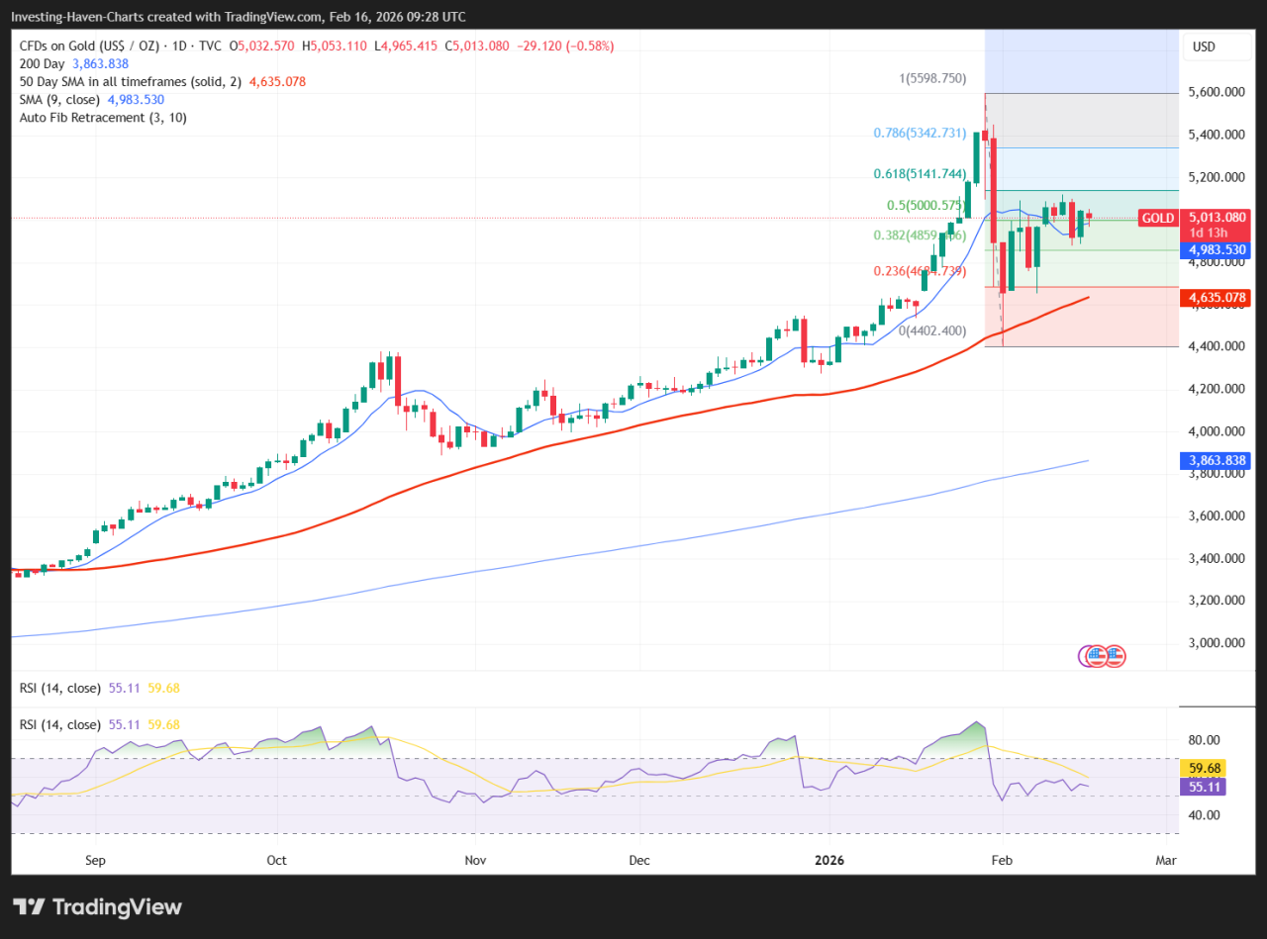1267x939 pixels.
Task: Click the yellow GOLD flag label on price axis
Action: point(1157,218)
